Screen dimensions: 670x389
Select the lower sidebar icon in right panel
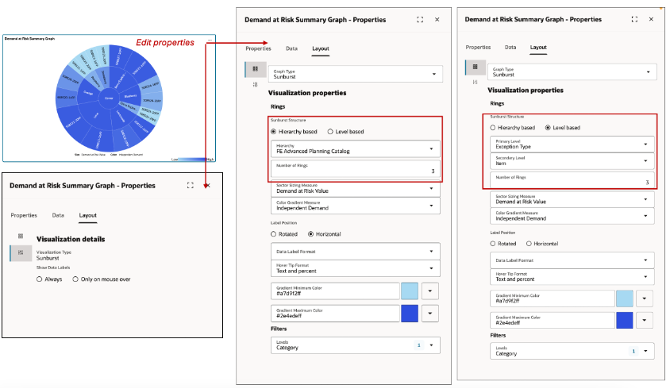[475, 82]
